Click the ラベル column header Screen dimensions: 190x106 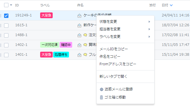(45, 5)
